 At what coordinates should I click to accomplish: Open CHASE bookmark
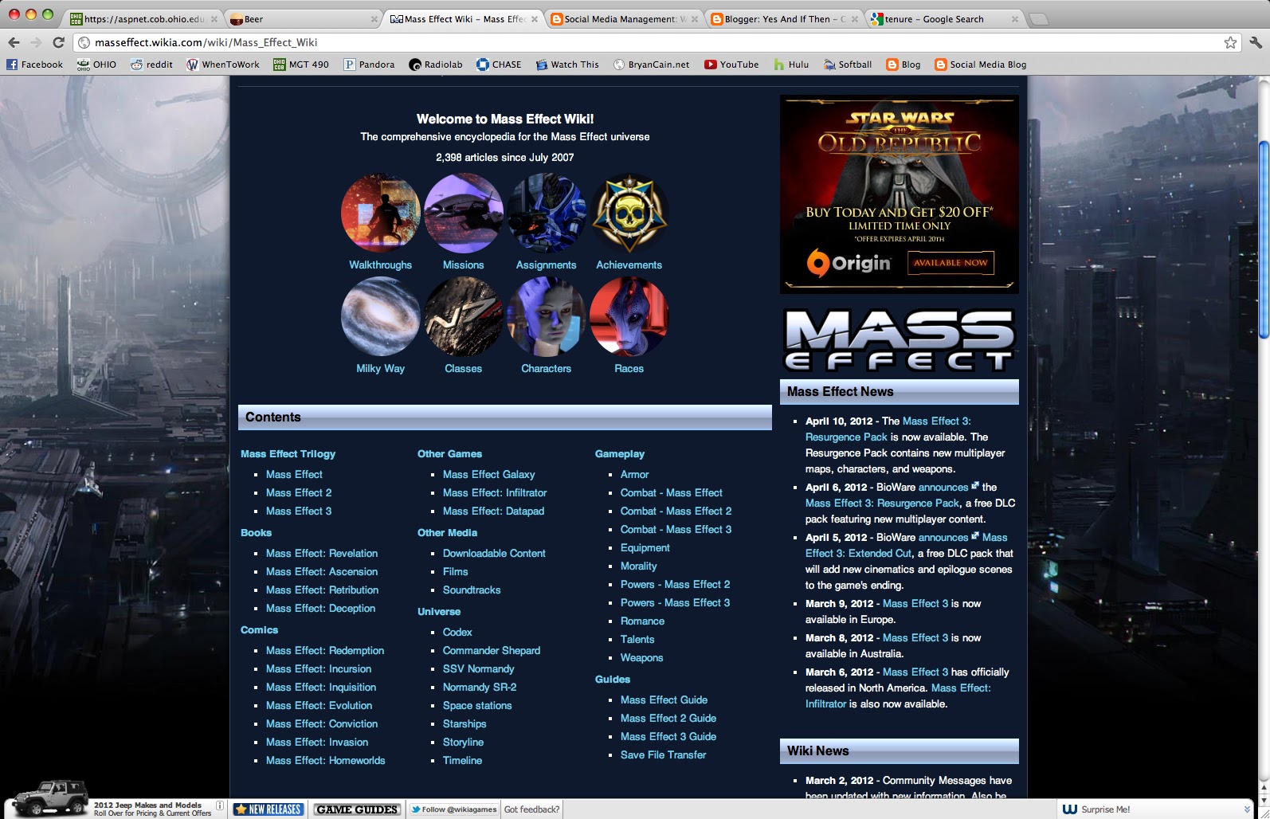(x=499, y=65)
